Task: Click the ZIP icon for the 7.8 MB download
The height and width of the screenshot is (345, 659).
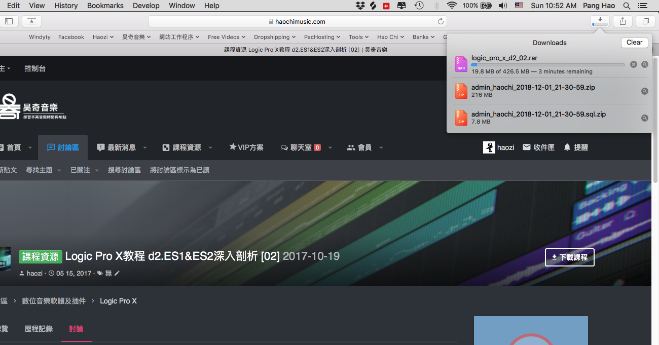Action: [x=461, y=118]
